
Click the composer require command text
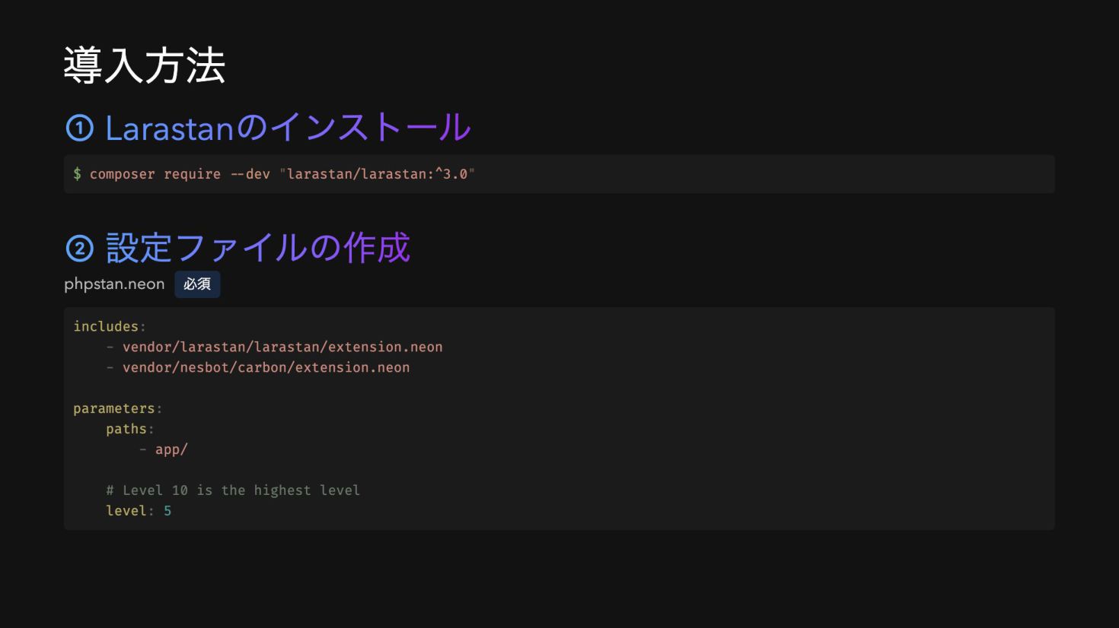tap(155, 174)
